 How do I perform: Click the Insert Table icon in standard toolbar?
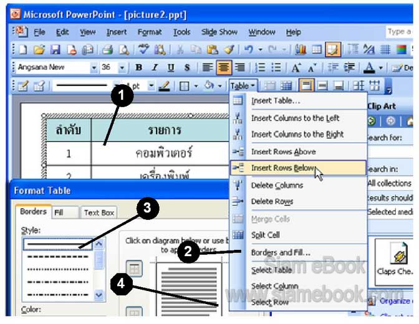tap(317, 50)
